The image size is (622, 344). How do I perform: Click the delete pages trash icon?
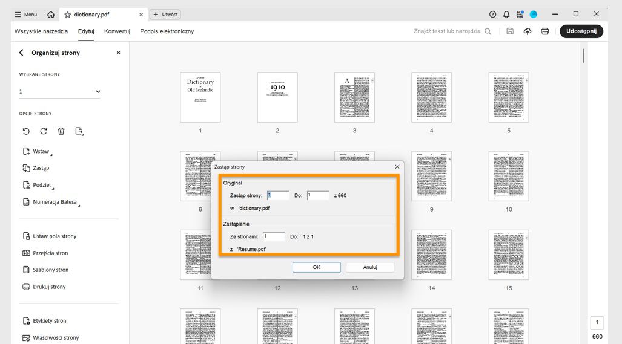(x=61, y=131)
